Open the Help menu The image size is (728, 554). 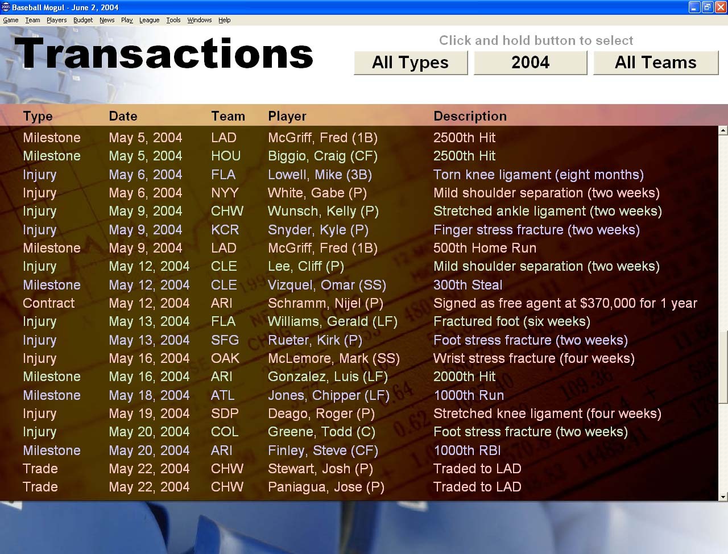click(225, 20)
